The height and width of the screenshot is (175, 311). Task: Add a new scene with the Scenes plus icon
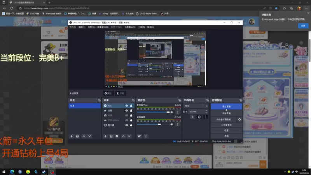pyautogui.click(x=72, y=136)
